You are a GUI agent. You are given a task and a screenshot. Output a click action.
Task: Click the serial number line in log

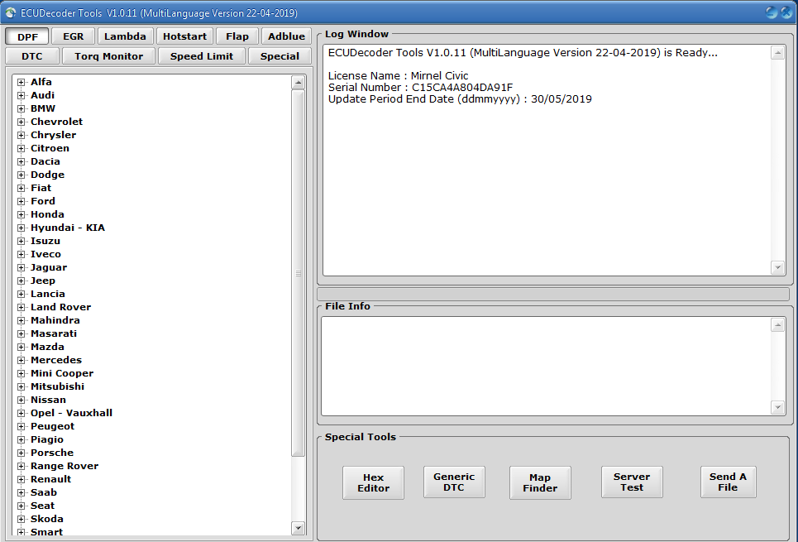tap(420, 87)
